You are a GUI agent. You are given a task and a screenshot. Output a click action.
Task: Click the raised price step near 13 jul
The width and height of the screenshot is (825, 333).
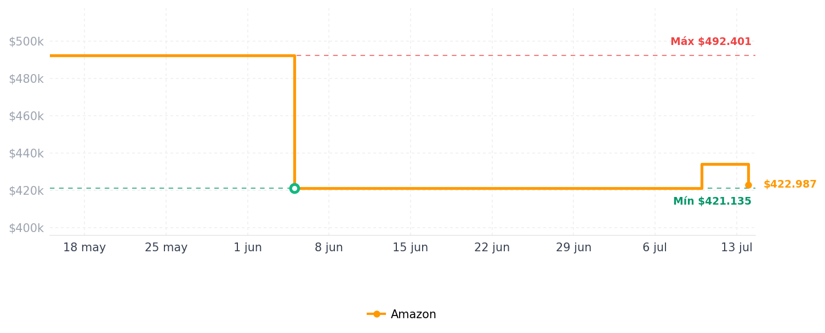(725, 164)
